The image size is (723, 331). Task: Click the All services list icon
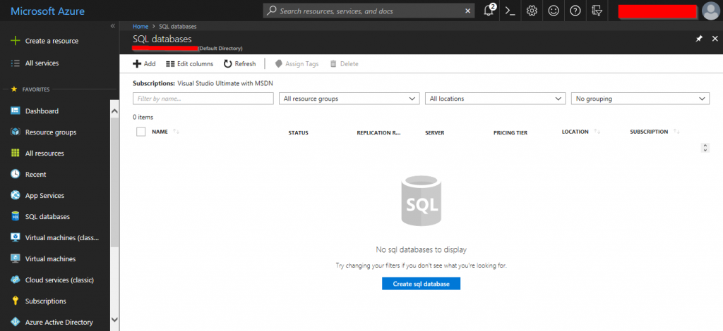pos(16,63)
